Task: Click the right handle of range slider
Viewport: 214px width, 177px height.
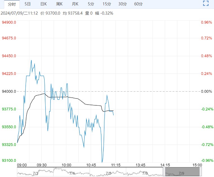Action: (x=201, y=172)
